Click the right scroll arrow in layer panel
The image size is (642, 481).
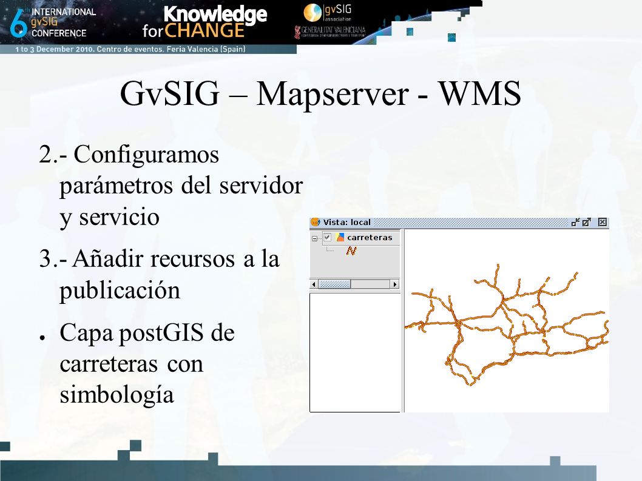coord(394,284)
